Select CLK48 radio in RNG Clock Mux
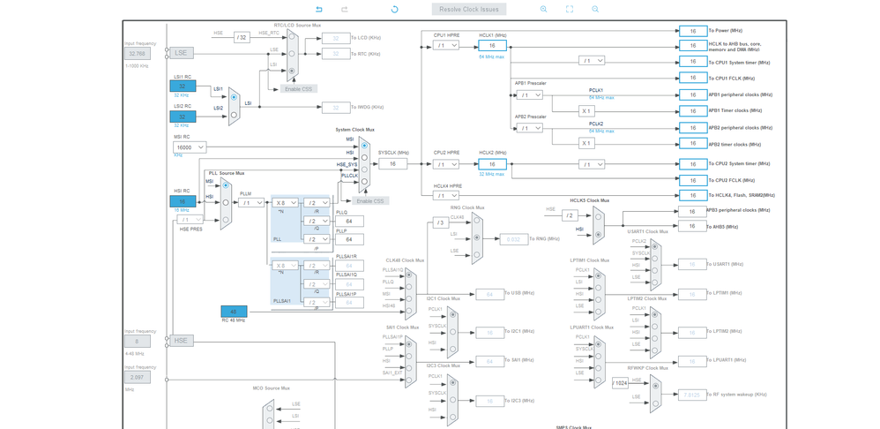 coord(476,222)
